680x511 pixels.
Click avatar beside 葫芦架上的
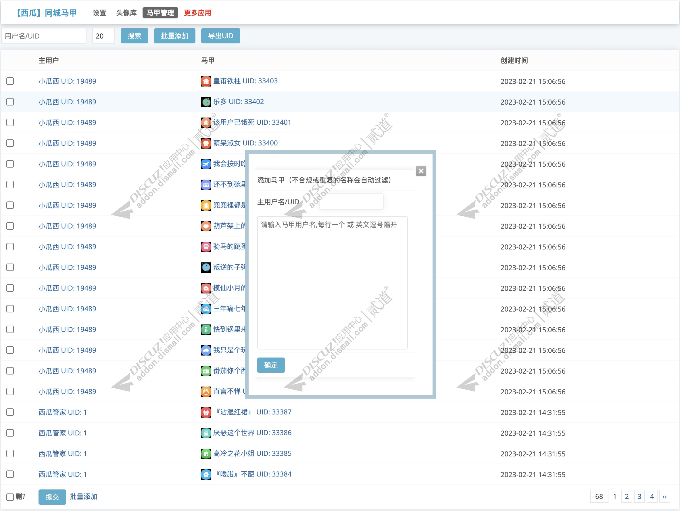pyautogui.click(x=206, y=226)
